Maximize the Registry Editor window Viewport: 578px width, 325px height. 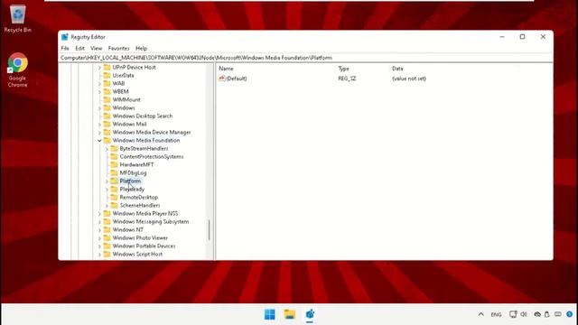522,36
